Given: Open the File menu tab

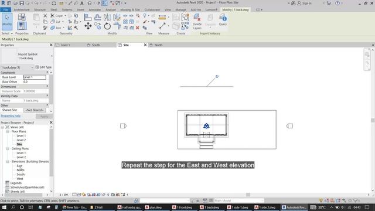Looking at the screenshot, I should 6,9.
